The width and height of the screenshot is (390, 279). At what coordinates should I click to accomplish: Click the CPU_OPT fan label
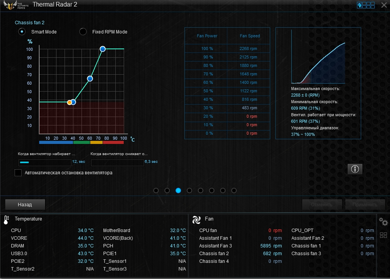(302, 231)
